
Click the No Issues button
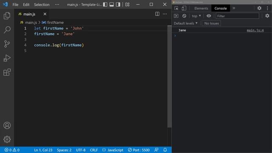pyautogui.click(x=212, y=23)
